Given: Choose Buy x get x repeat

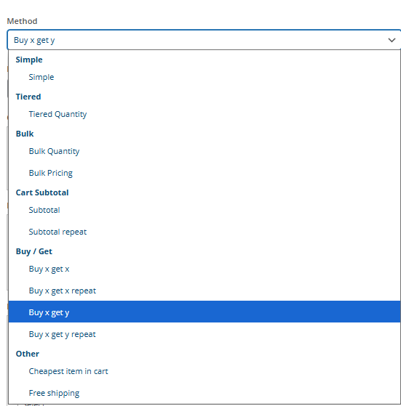Looking at the screenshot, I should point(205,291).
